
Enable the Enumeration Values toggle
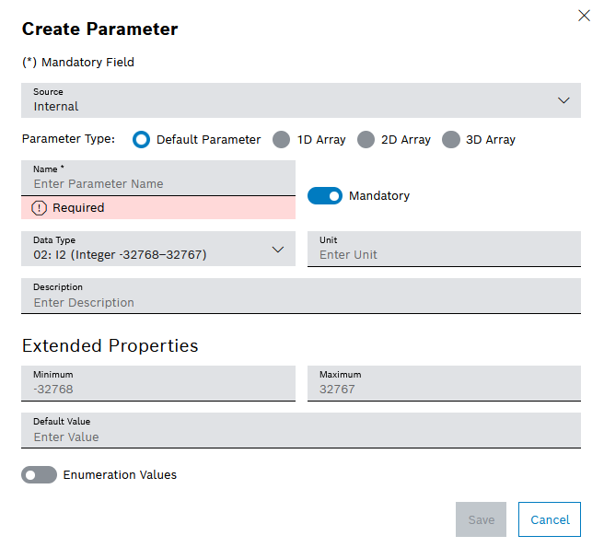pyautogui.click(x=39, y=474)
